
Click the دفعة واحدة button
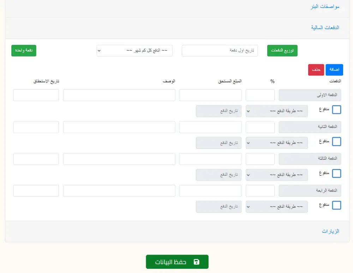(24, 50)
